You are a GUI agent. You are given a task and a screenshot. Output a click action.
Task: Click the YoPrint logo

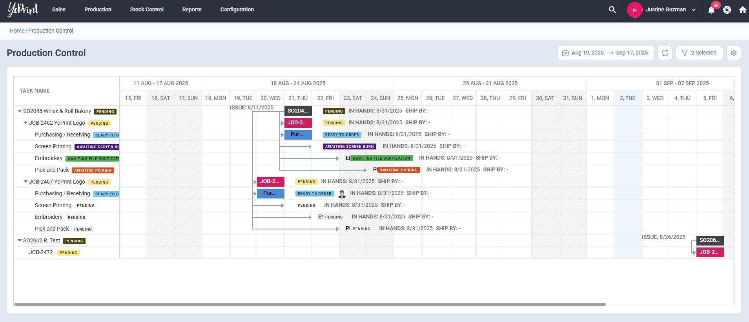coord(23,9)
